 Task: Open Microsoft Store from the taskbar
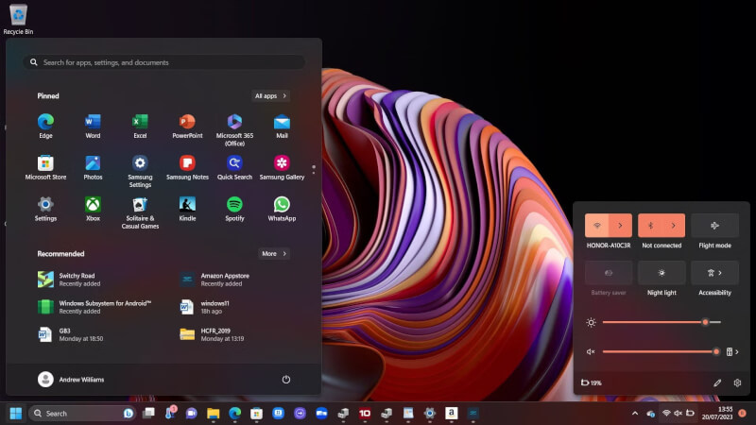256,413
